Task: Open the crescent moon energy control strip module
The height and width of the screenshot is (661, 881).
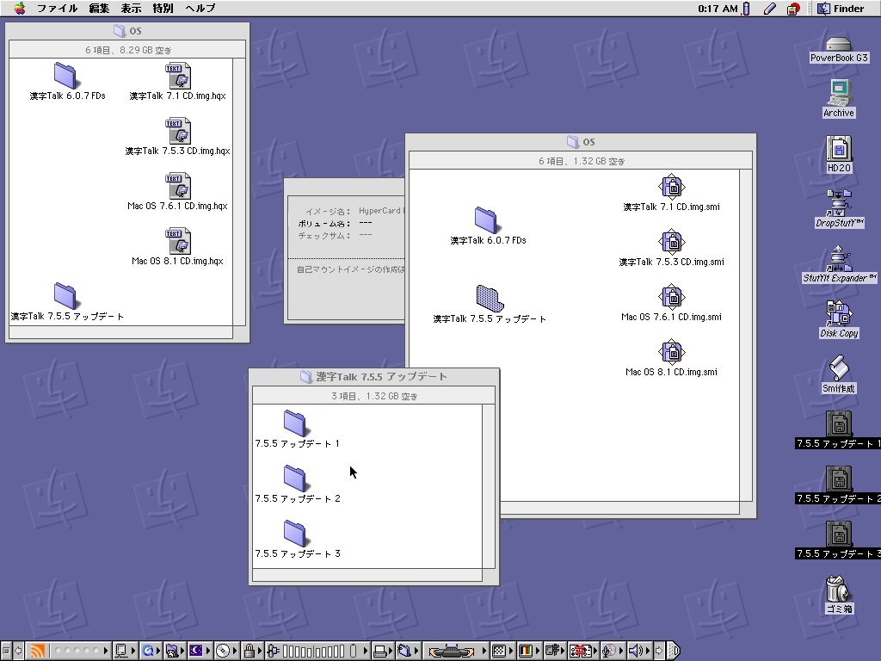Action: point(199,651)
